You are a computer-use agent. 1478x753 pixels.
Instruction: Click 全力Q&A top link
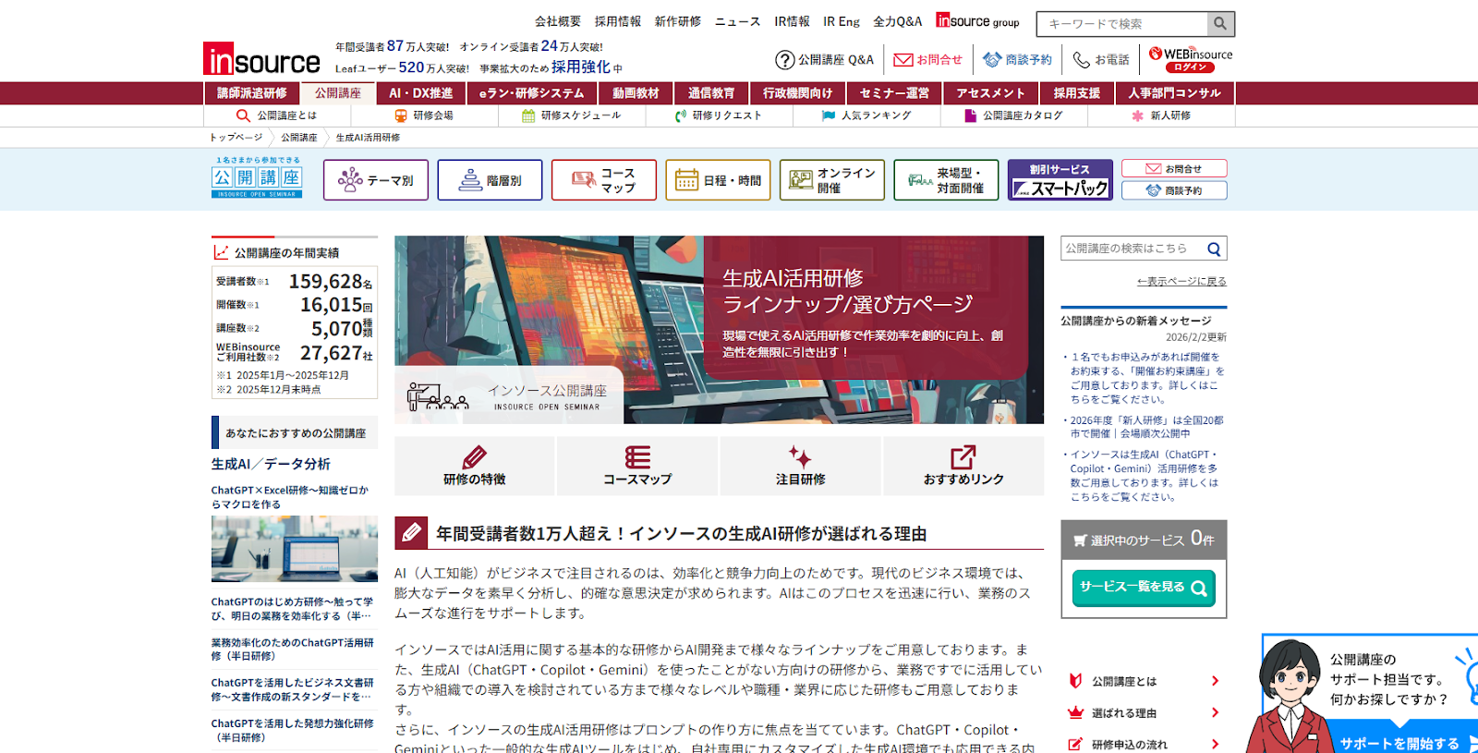coord(898,21)
